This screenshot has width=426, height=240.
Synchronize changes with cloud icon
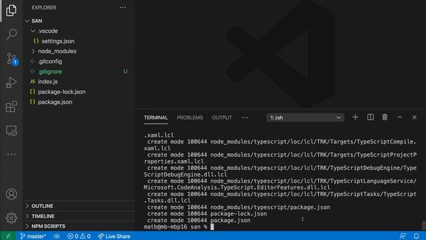57,236
